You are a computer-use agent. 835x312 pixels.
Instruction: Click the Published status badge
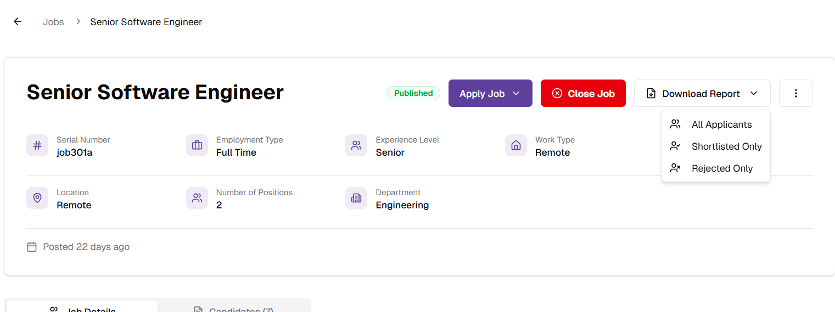(x=413, y=93)
